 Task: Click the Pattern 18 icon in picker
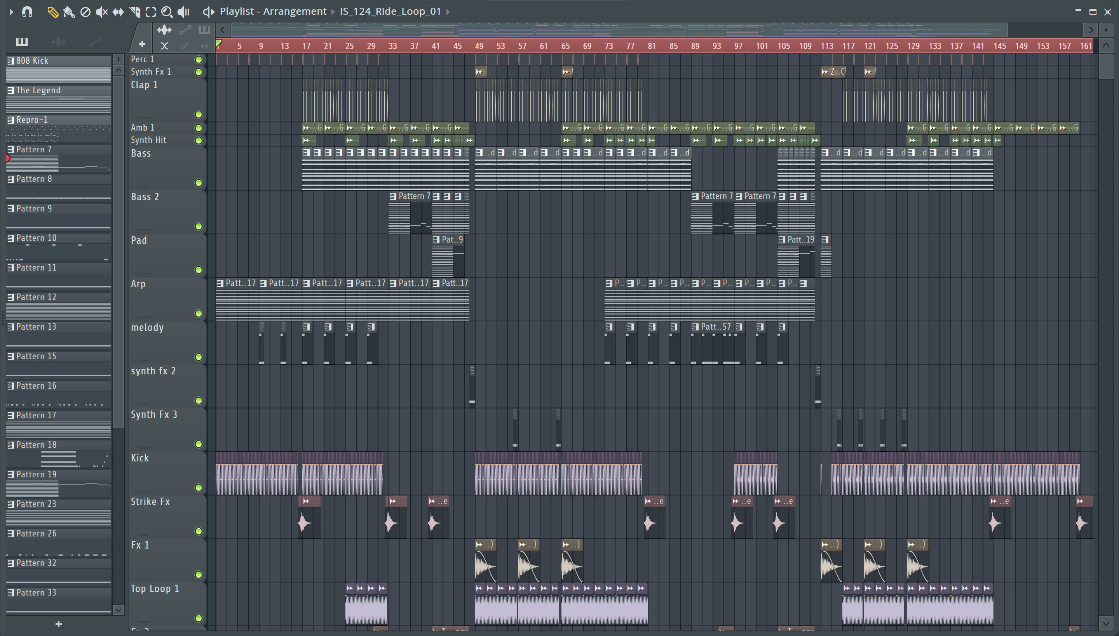10,445
